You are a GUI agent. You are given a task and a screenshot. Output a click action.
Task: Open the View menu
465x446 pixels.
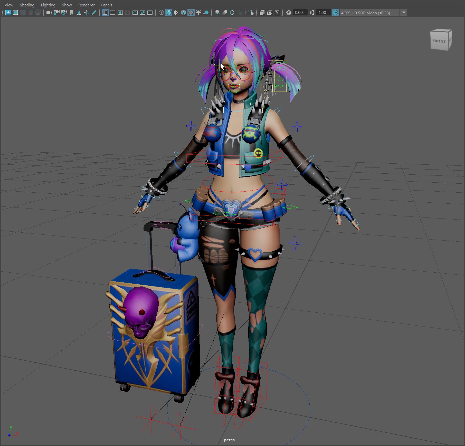(9, 5)
